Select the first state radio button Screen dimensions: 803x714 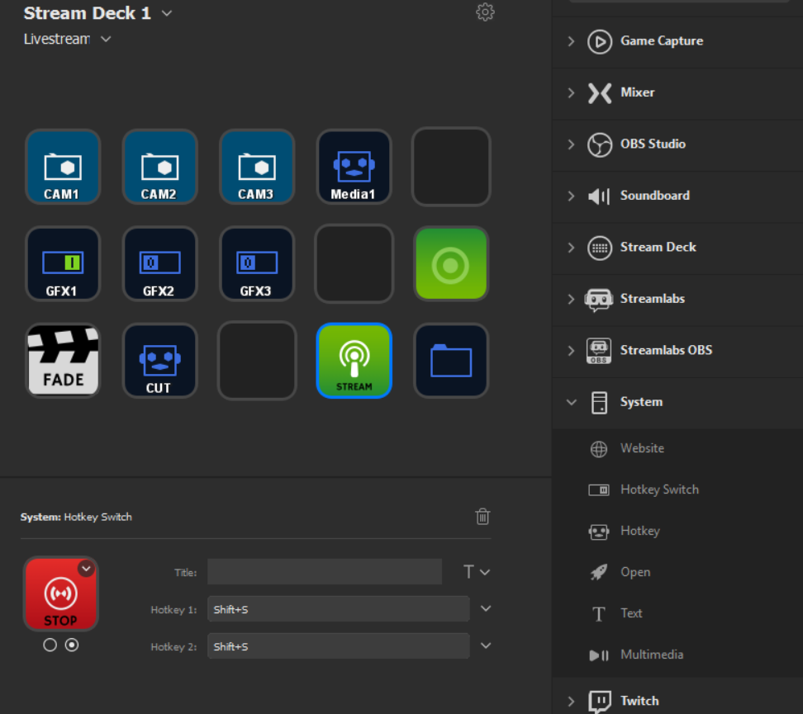click(x=50, y=645)
